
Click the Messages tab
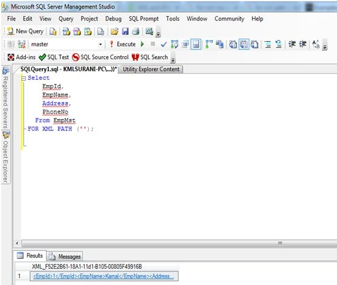[65, 257]
